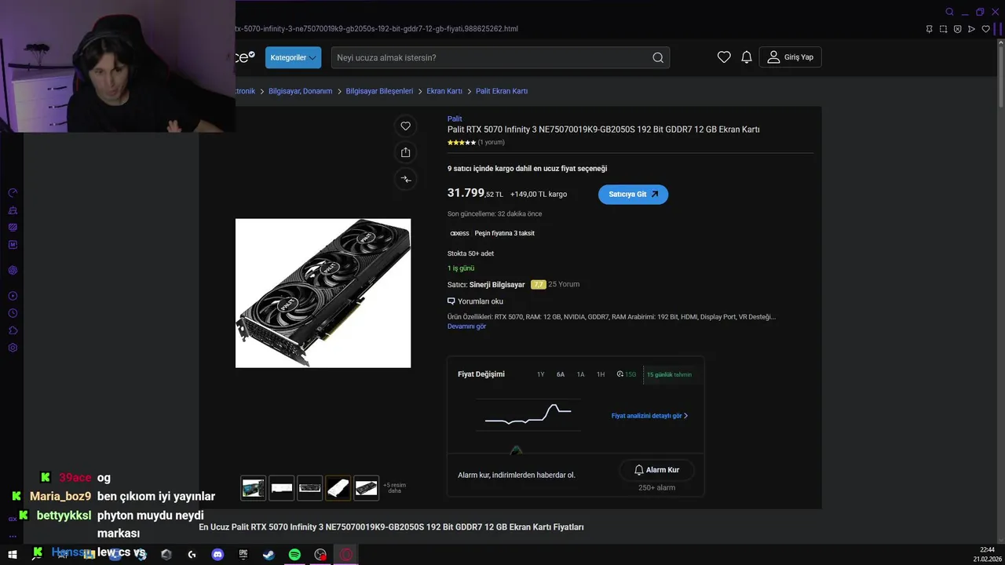Open Spotify from the Windows taskbar

point(294,554)
